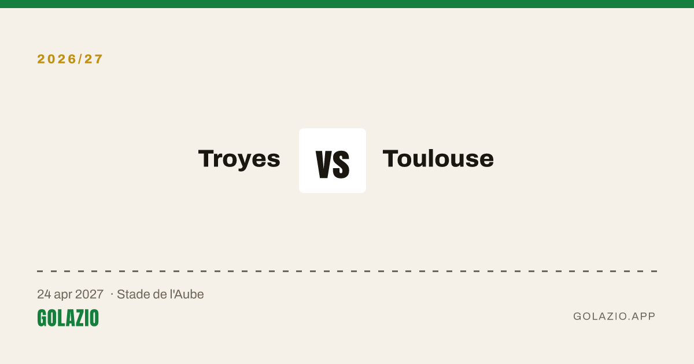Viewport: 694px width, 364px height.
Task: Click the GOLAZIO green logo
Action: [68, 318]
